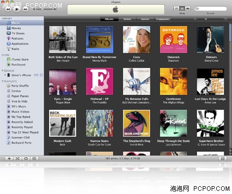Screen dimensions: 232x194
Task: Click in the Search field
Action: 211,8
